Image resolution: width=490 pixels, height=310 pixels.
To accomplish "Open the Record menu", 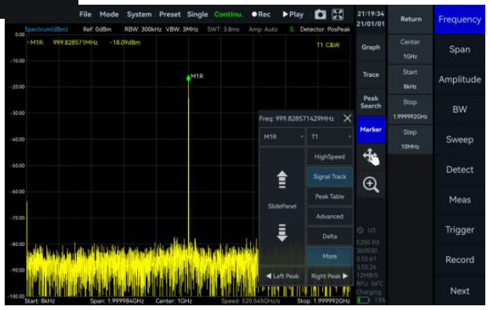I will (459, 260).
